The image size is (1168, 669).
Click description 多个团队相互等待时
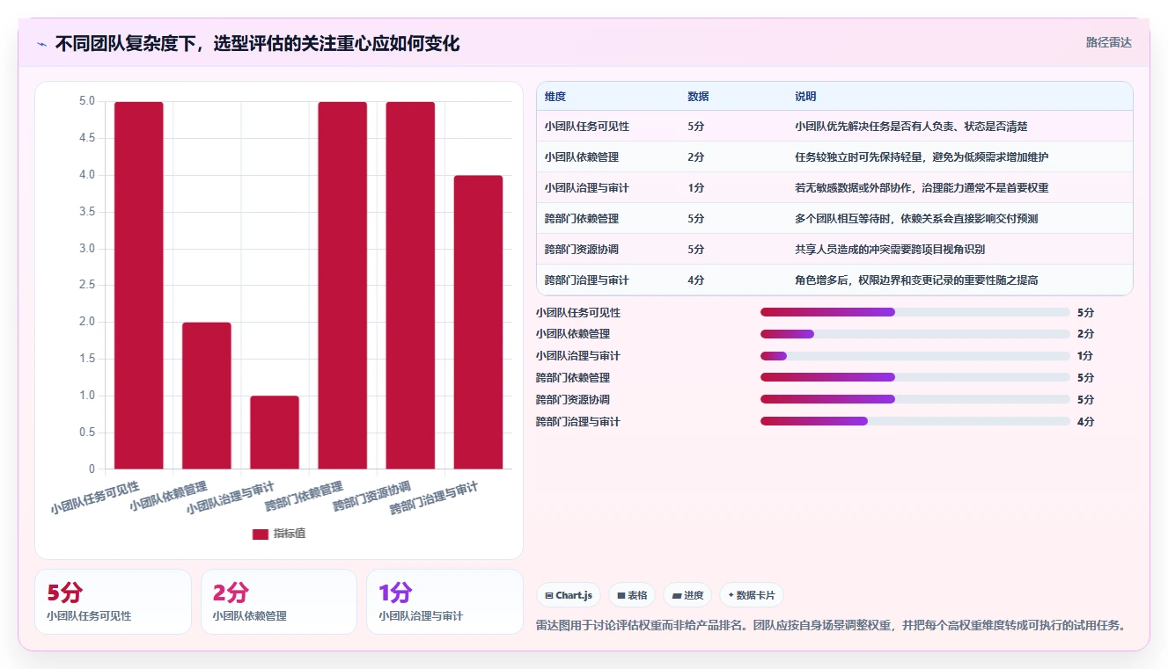pos(916,219)
